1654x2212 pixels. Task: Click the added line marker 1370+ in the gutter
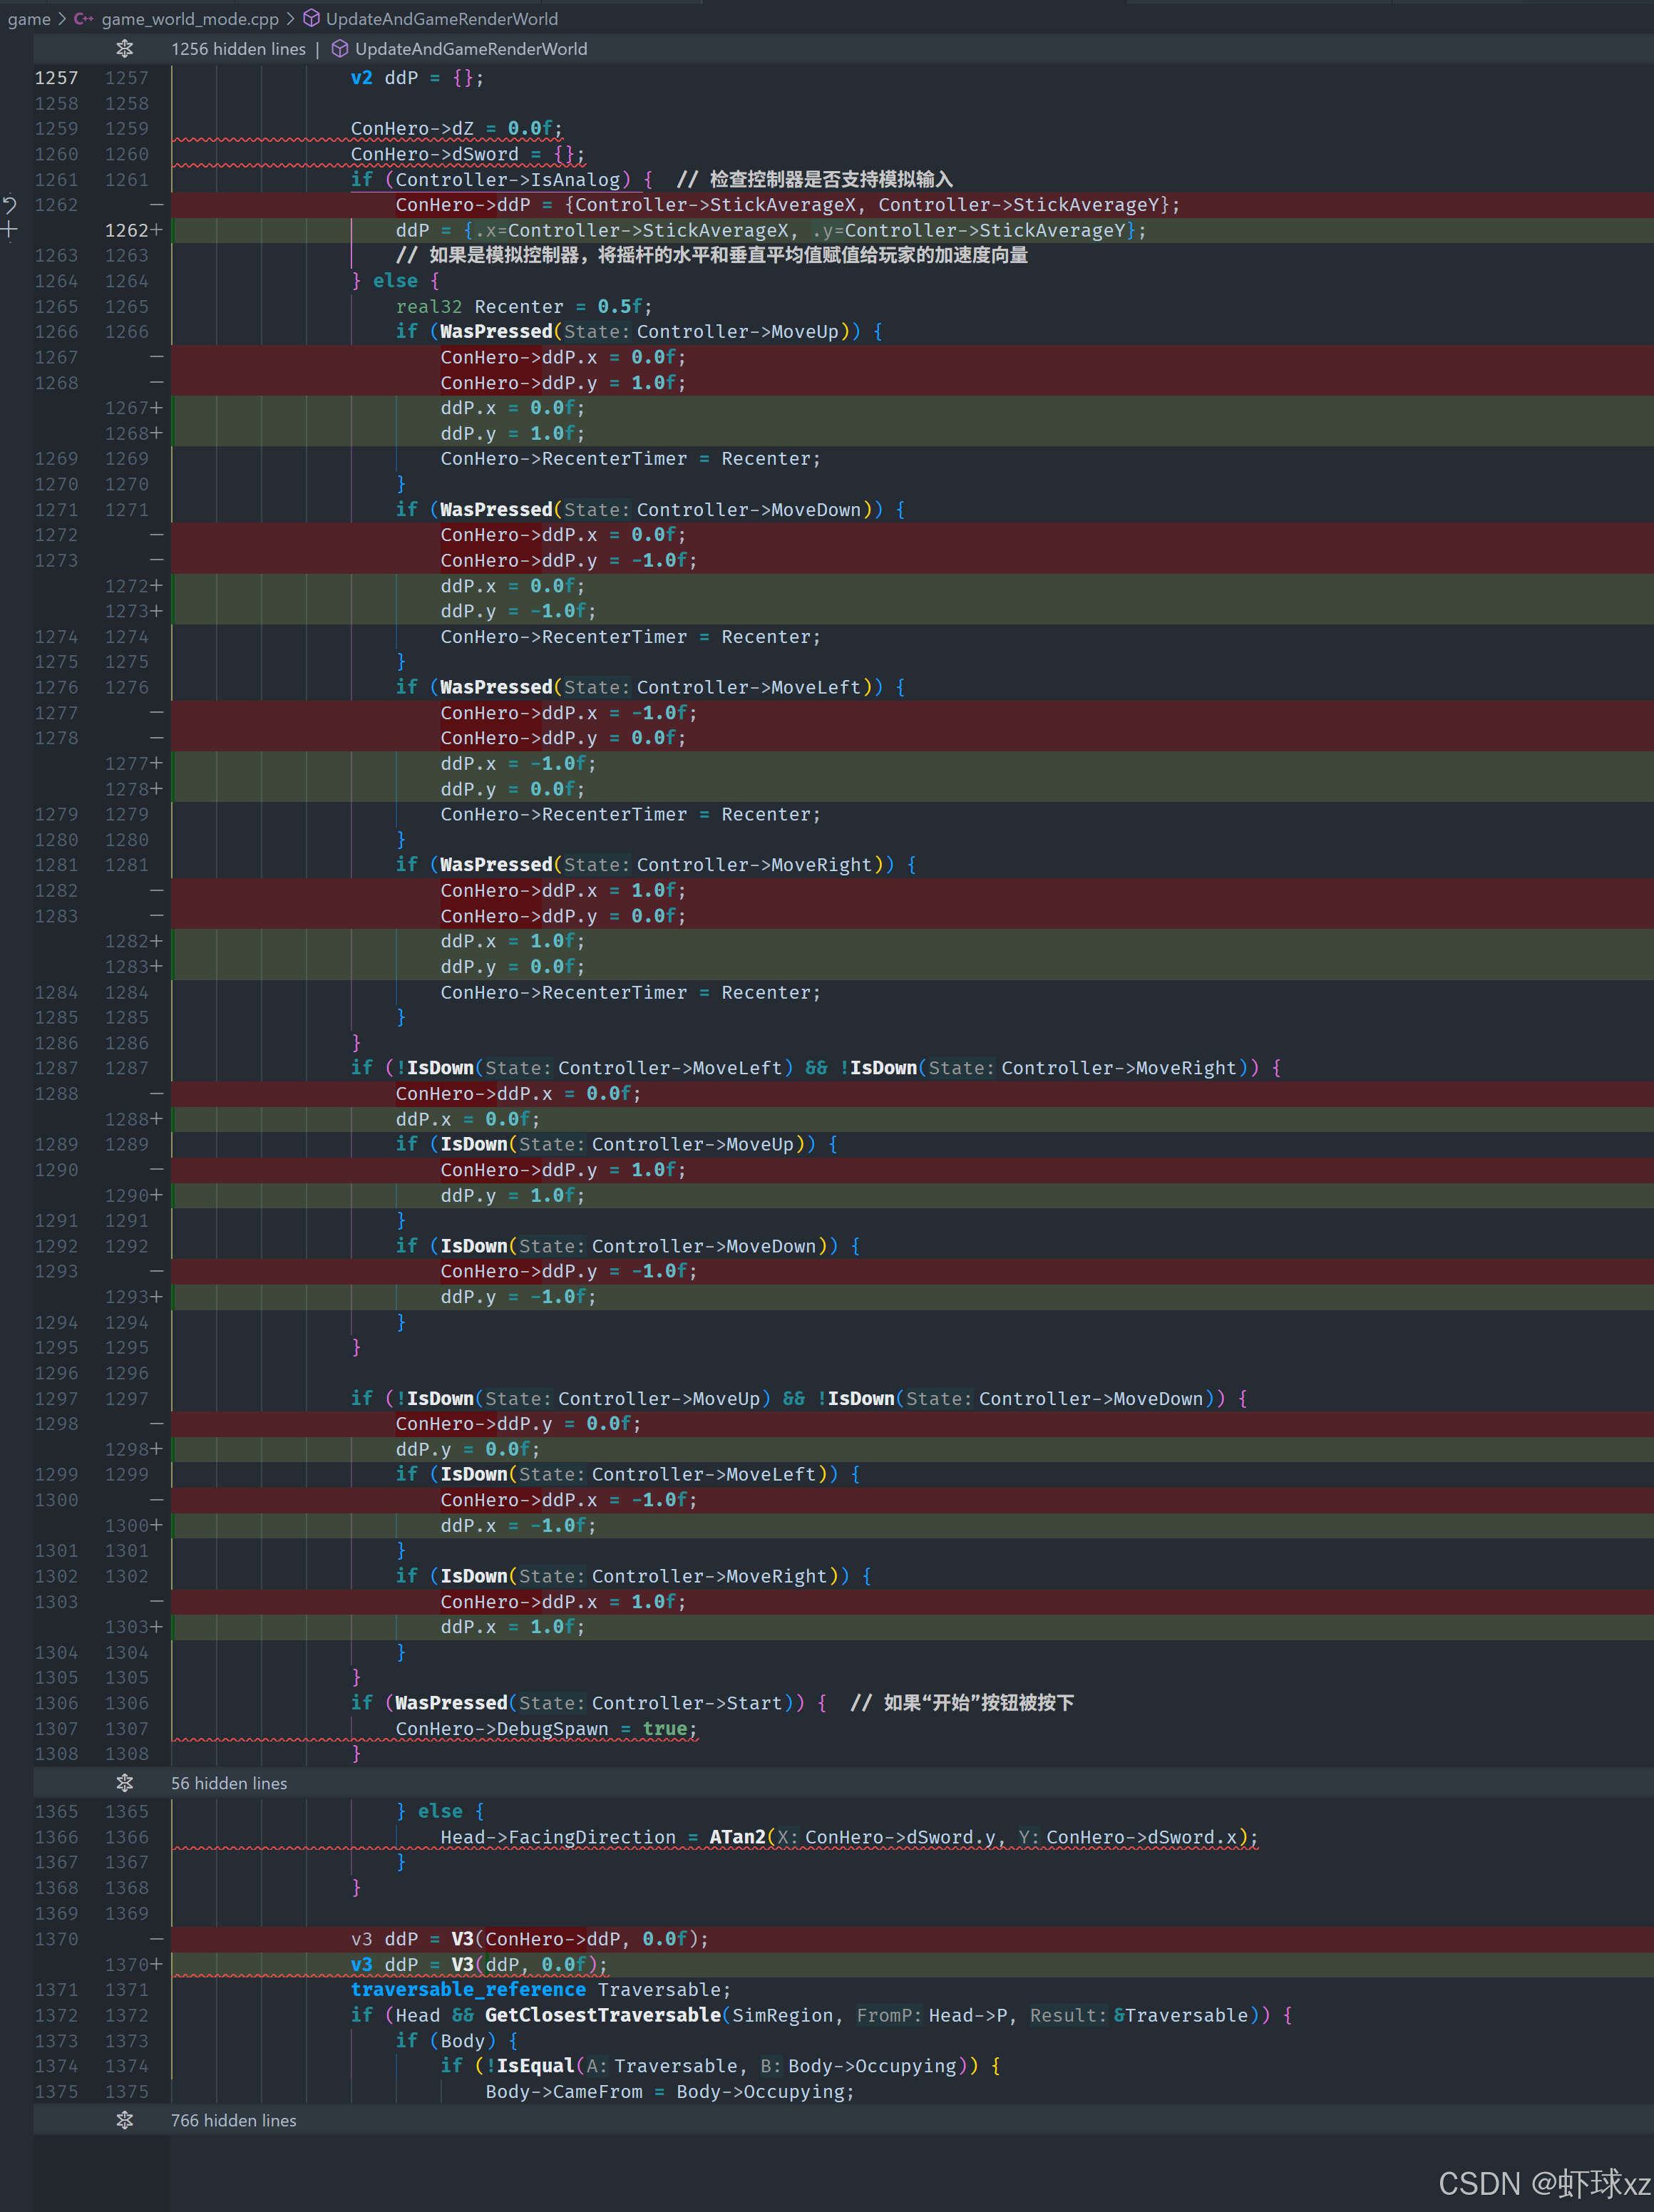[x=133, y=1965]
